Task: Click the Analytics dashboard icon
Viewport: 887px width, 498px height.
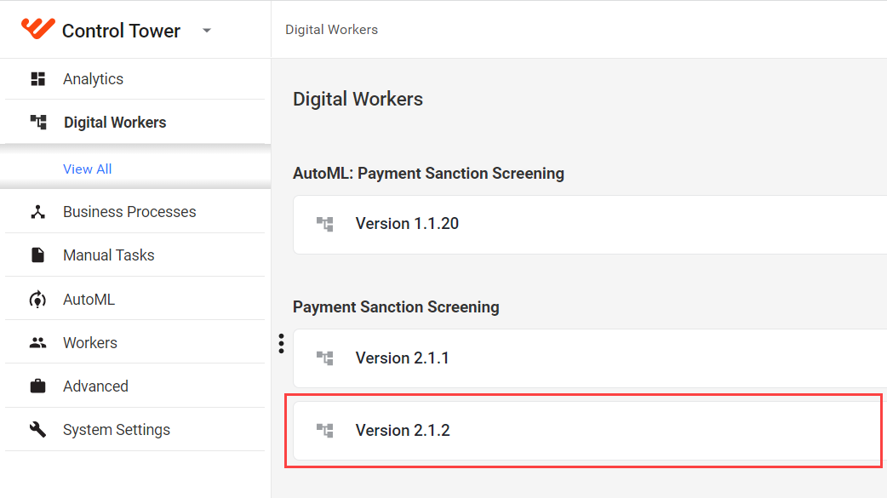Action: [x=38, y=78]
